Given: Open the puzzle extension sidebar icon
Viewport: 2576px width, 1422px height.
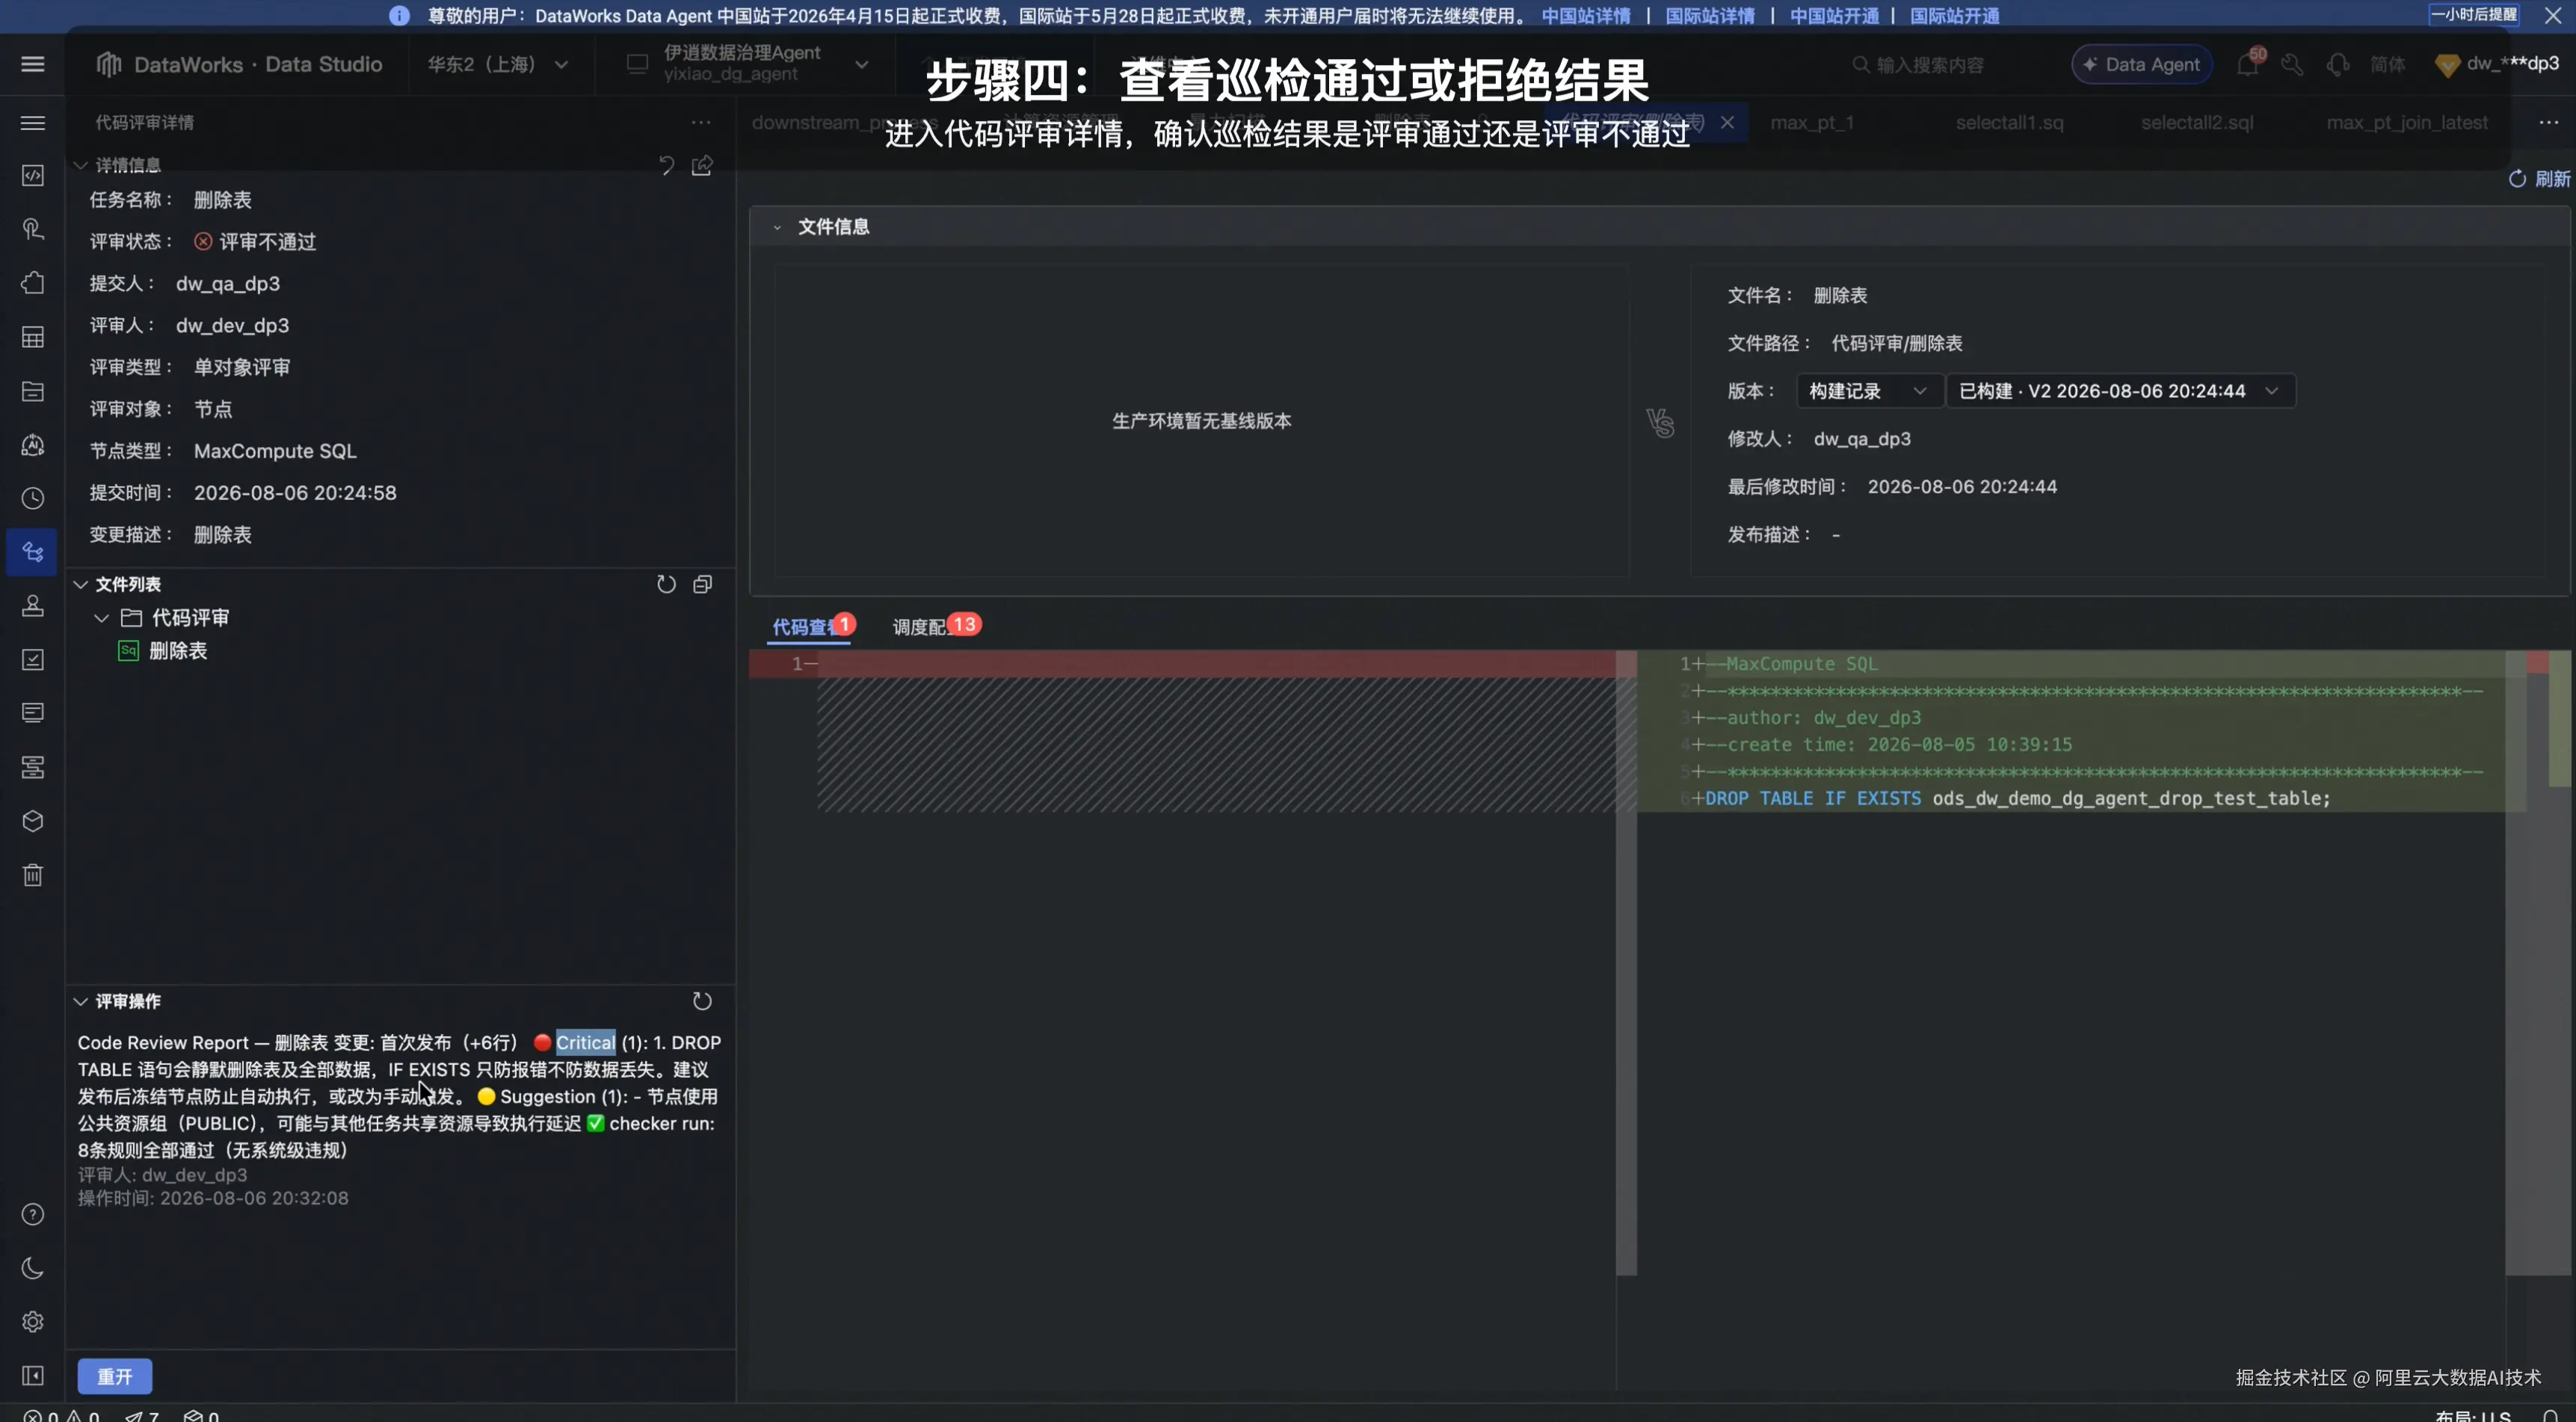Looking at the screenshot, I should (33, 283).
